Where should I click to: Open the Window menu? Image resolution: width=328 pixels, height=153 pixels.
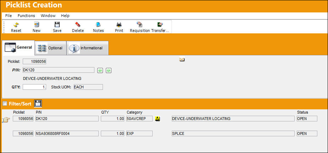(x=48, y=16)
